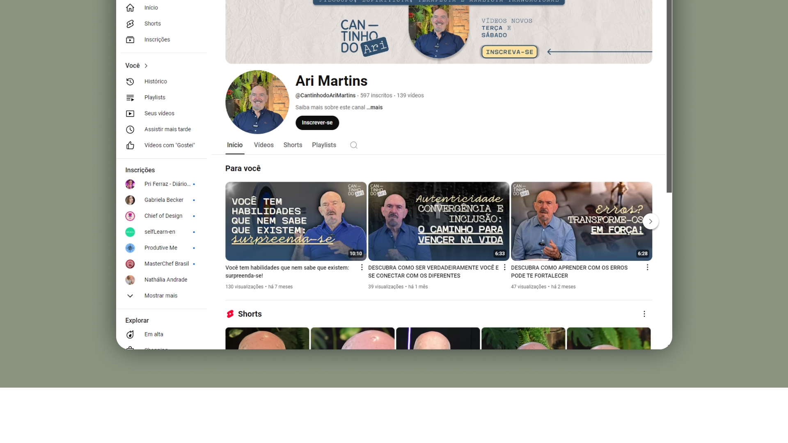Viewport: 788px width, 443px height.
Task: Open @CantinhodoAriMartins handle link
Action: [x=325, y=96]
